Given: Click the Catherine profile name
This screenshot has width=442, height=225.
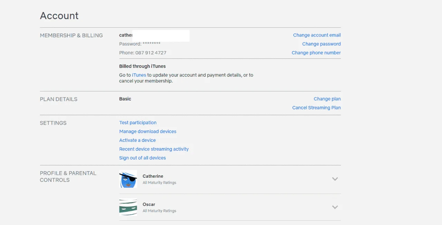Looking at the screenshot, I should pos(153,176).
